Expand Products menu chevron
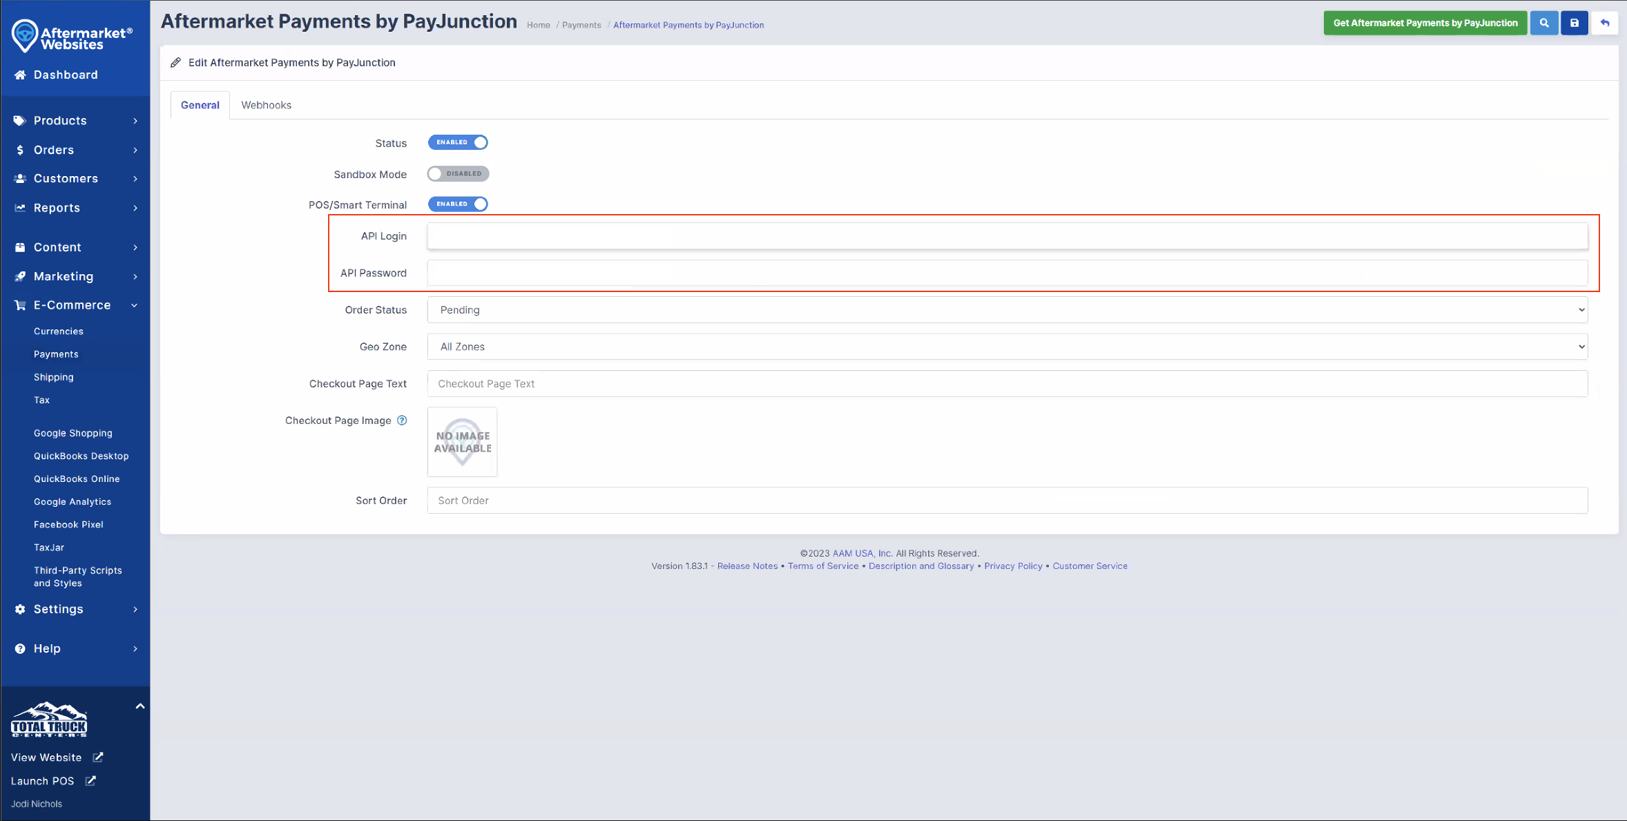Viewport: 1627px width, 821px height. click(135, 121)
